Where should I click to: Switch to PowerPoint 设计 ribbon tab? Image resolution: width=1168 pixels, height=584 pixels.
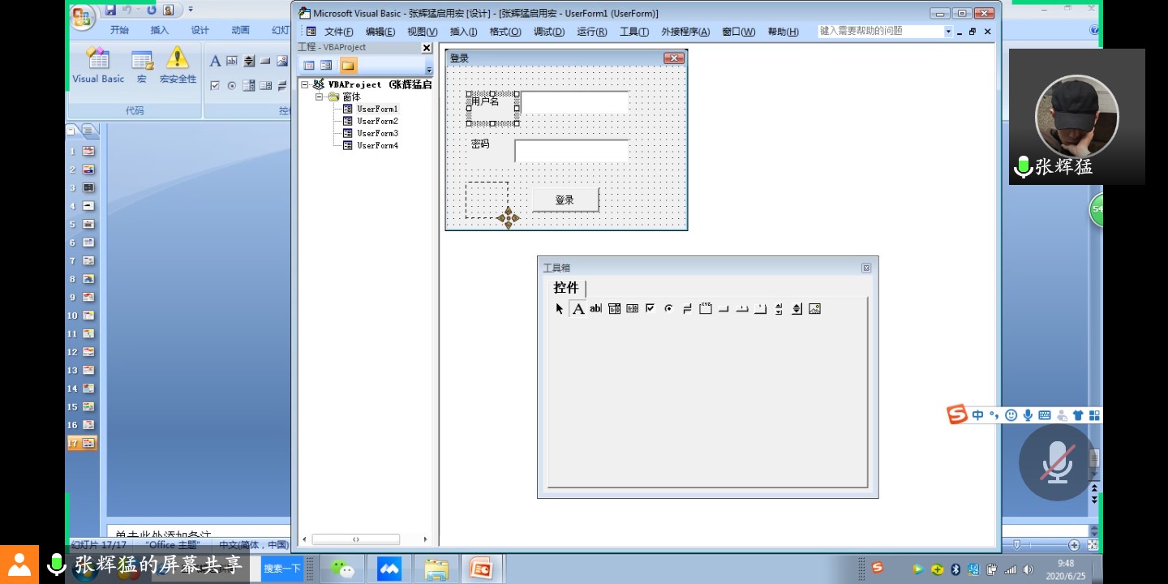pyautogui.click(x=200, y=30)
